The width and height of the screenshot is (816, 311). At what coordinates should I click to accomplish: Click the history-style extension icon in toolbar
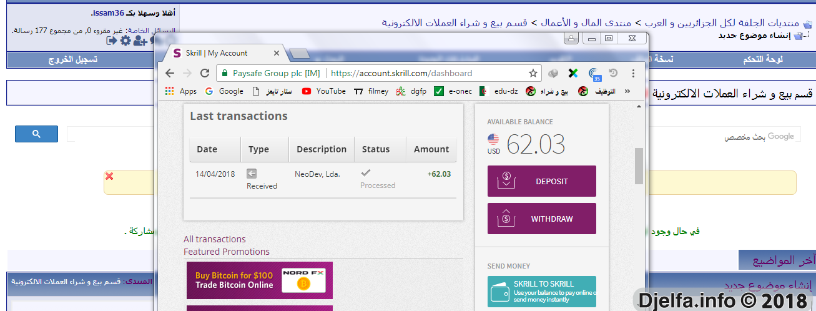coord(614,73)
